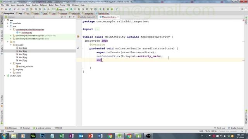Screen dimensions: 248x139
Task: Click the Make Project icon
Action: [53, 9]
